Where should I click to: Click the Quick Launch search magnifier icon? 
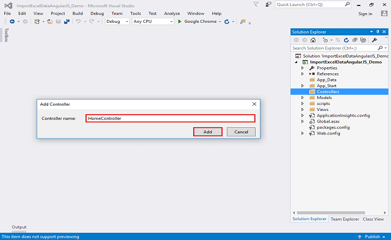point(347,4)
